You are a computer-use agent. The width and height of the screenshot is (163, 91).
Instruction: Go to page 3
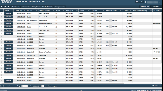[14, 86]
